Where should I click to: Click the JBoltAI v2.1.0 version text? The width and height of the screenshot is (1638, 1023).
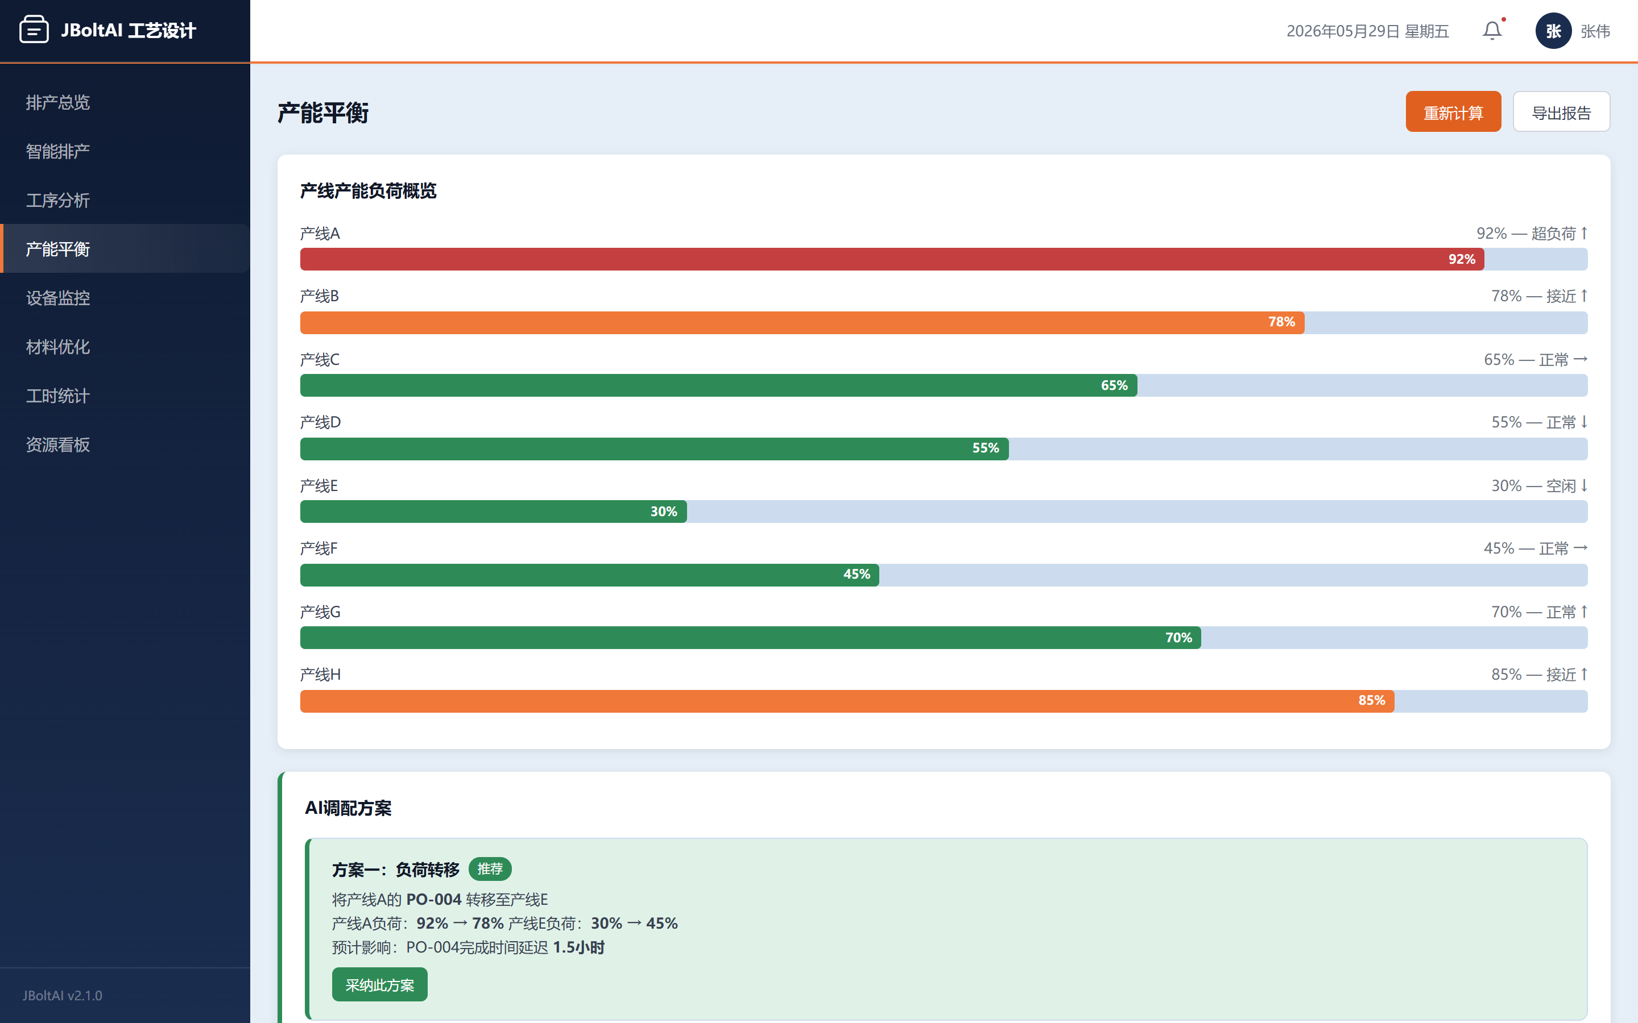click(x=62, y=995)
